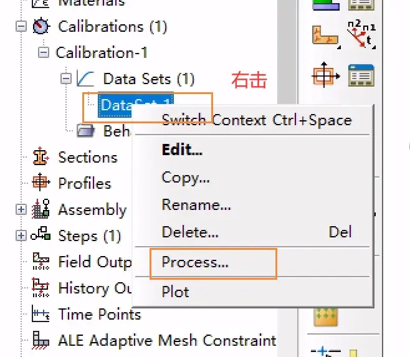Collapse the Calibrations tree node

click(21, 26)
